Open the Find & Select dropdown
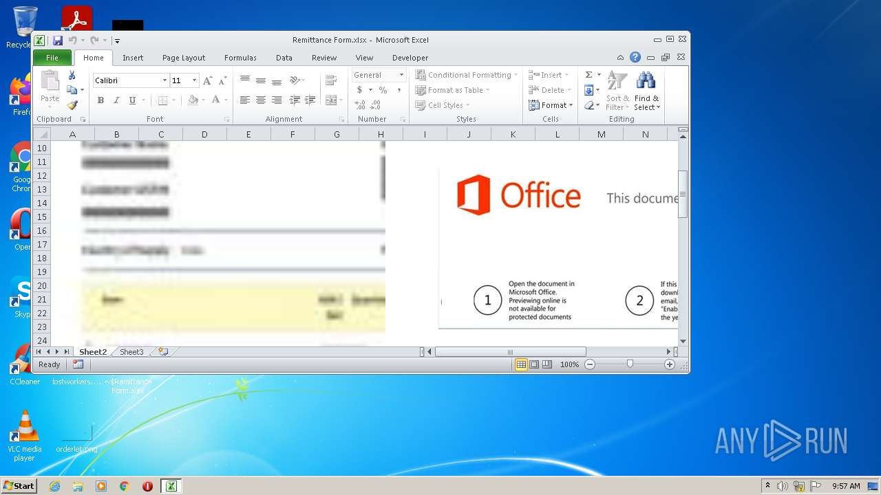 pyautogui.click(x=646, y=90)
